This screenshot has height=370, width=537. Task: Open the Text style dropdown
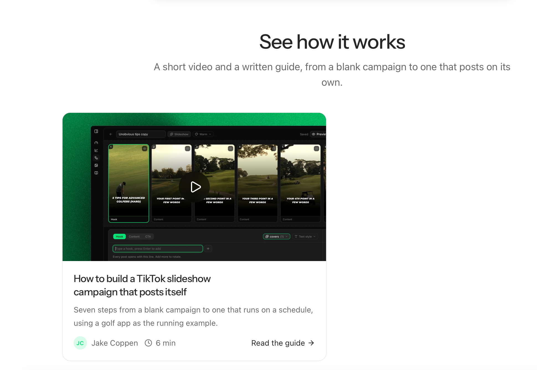(x=305, y=236)
